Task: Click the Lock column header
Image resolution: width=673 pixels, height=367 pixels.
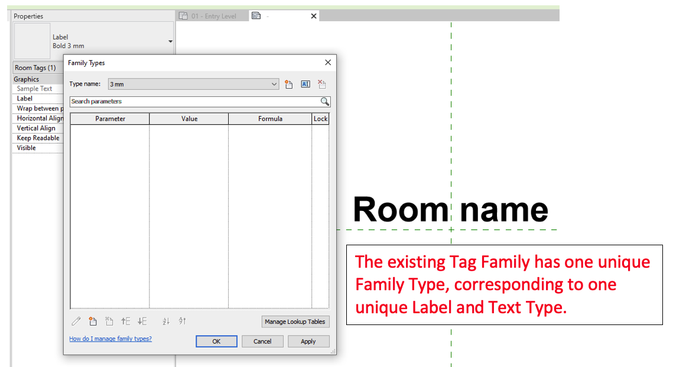Action: (321, 119)
